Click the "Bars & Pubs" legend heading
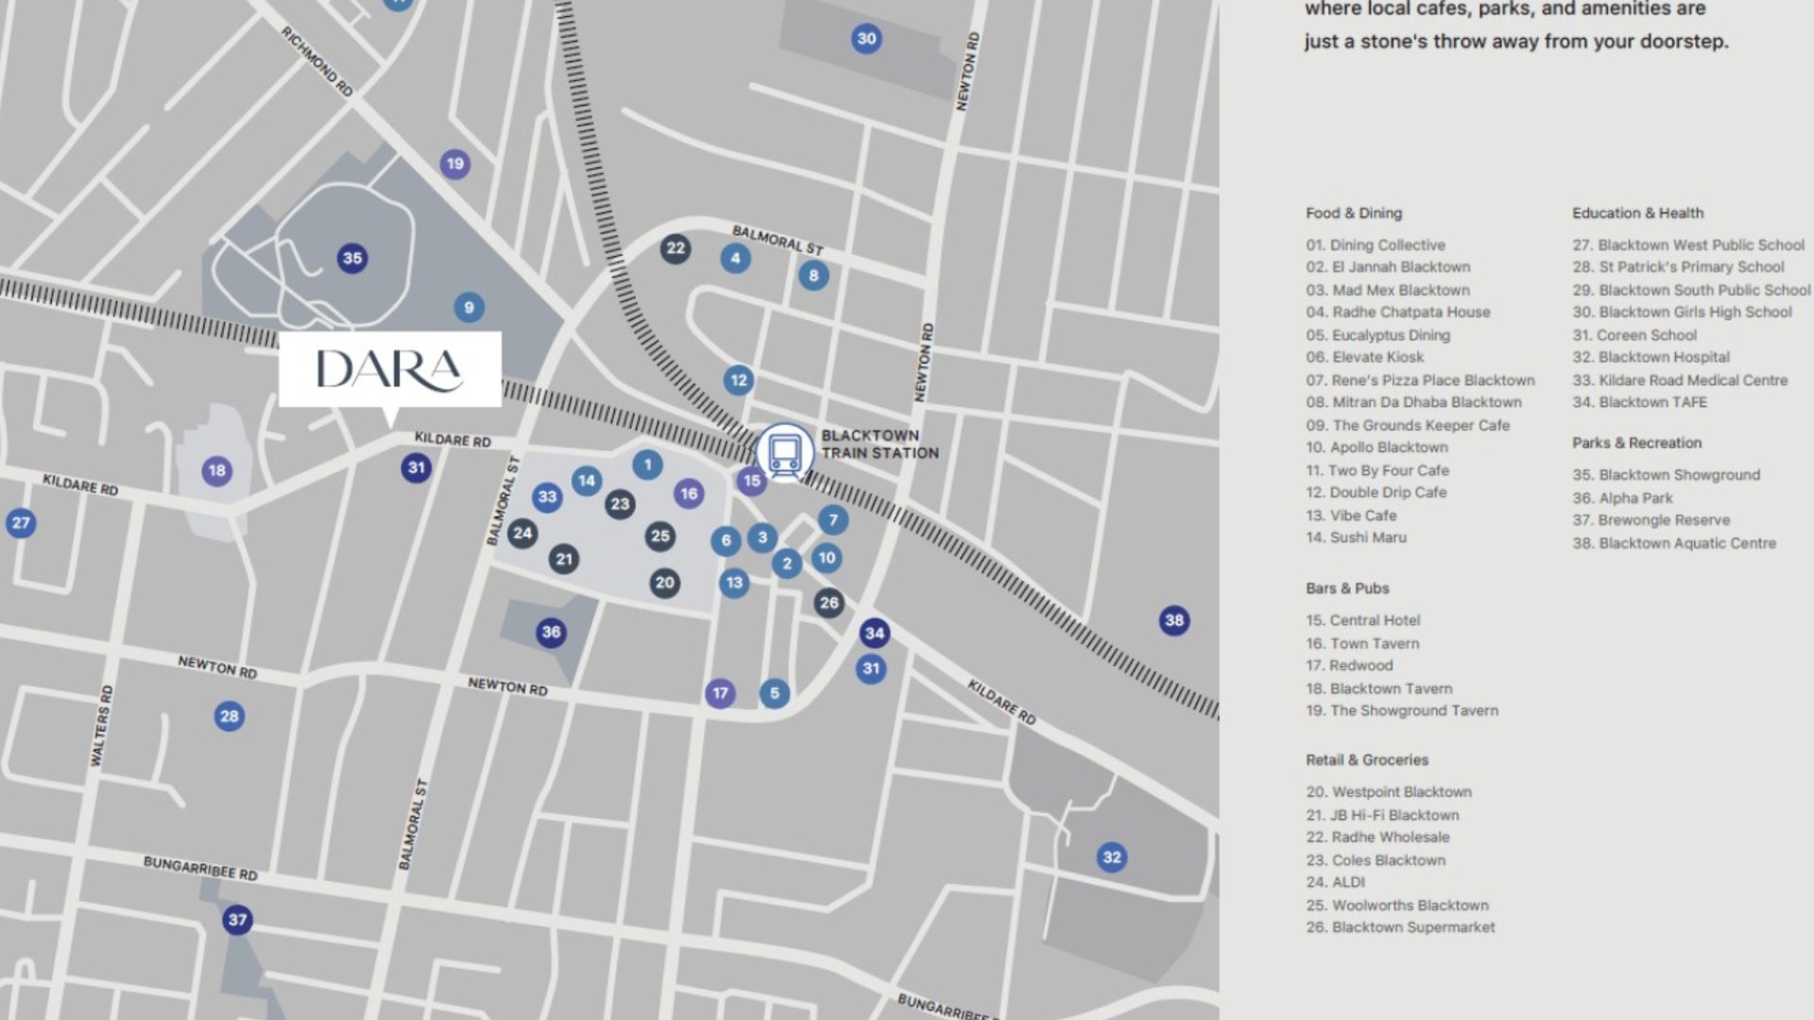1814x1020 pixels. tap(1347, 588)
